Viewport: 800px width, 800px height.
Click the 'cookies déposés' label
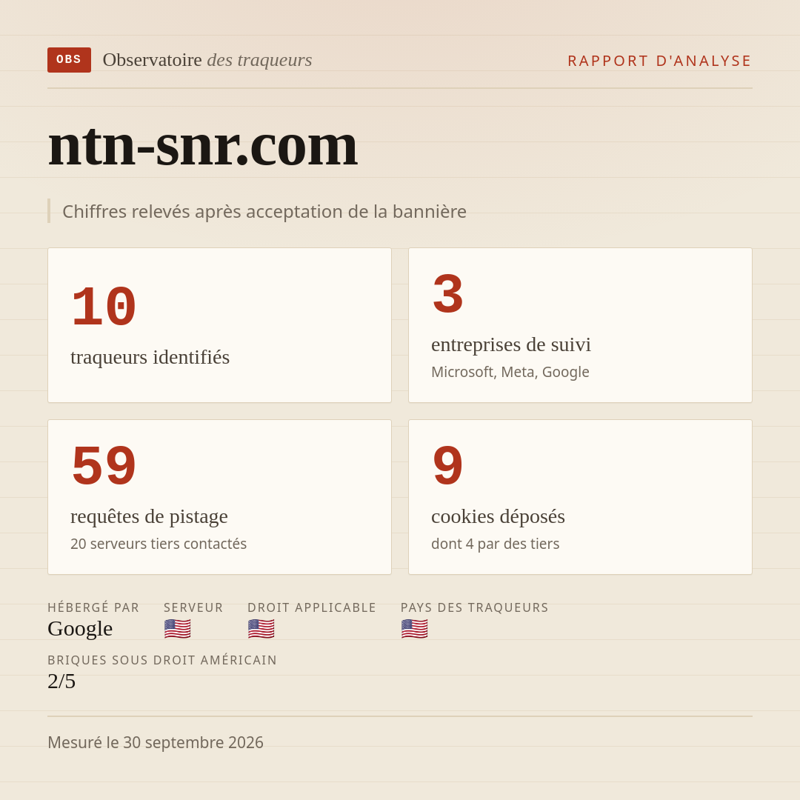[x=498, y=516]
